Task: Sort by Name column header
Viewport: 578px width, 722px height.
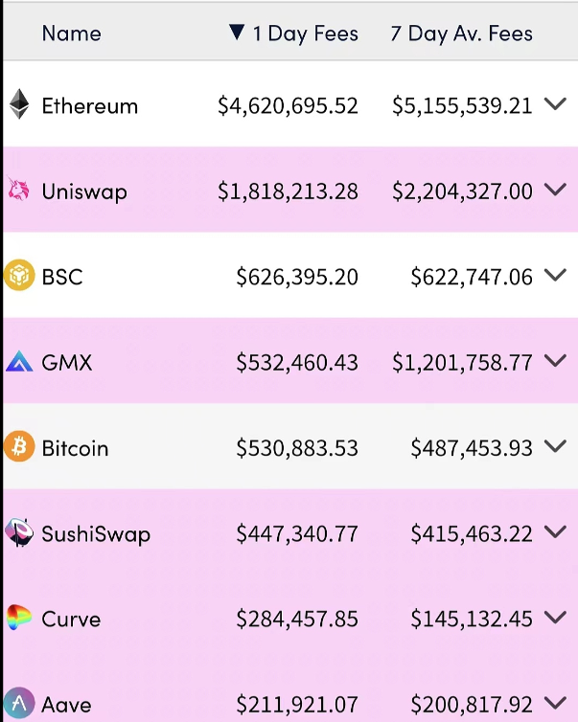Action: 71,34
